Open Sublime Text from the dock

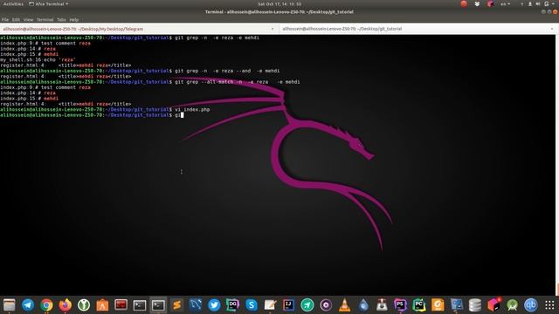tap(176, 305)
